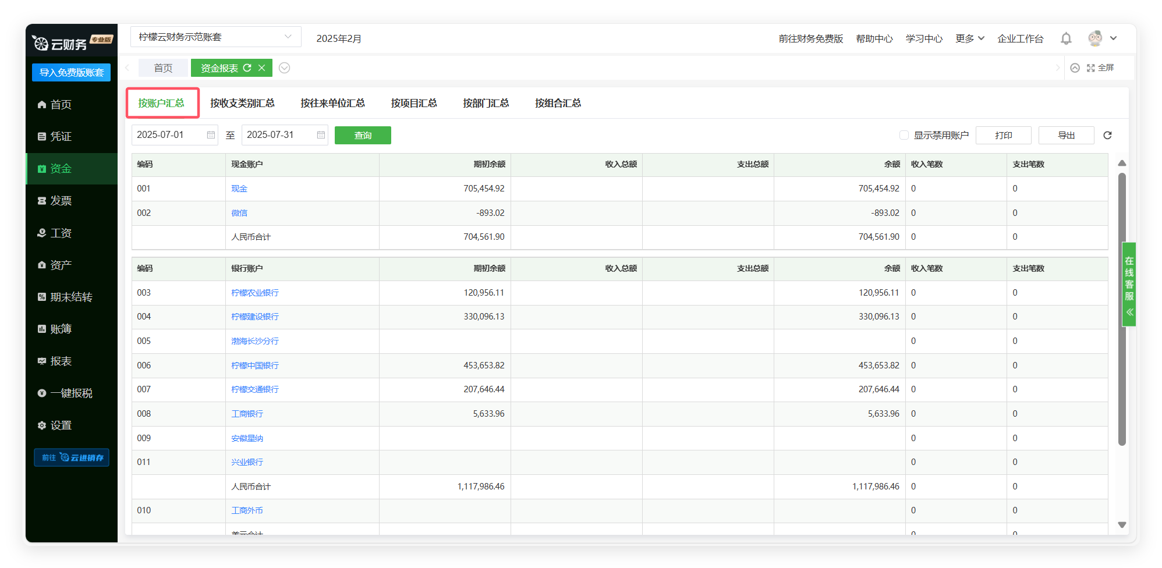Collapse header using the up-arrow circle icon
Viewport: 1162px width, 568px height.
1075,68
